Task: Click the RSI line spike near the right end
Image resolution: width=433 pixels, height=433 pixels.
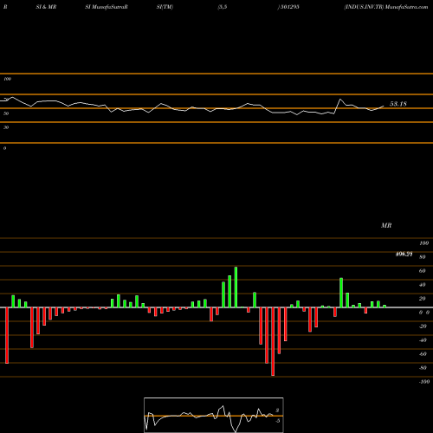Action: point(340,100)
